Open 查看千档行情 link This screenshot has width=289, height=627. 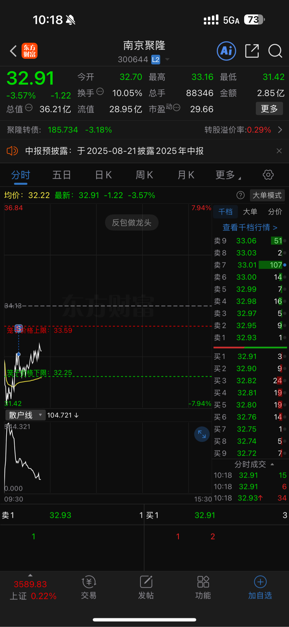[x=250, y=227]
